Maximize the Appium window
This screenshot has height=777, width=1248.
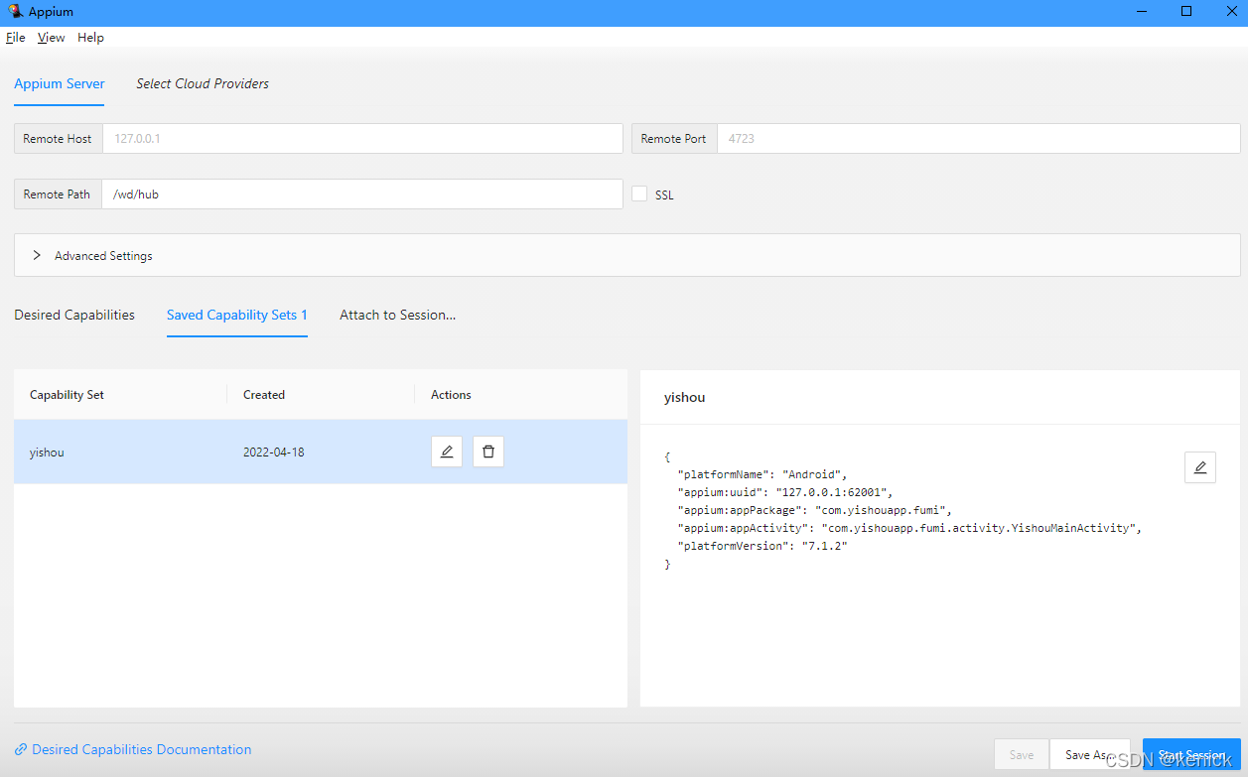(1186, 12)
